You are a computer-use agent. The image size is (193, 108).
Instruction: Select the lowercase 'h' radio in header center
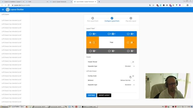pyautogui.click(x=109, y=34)
